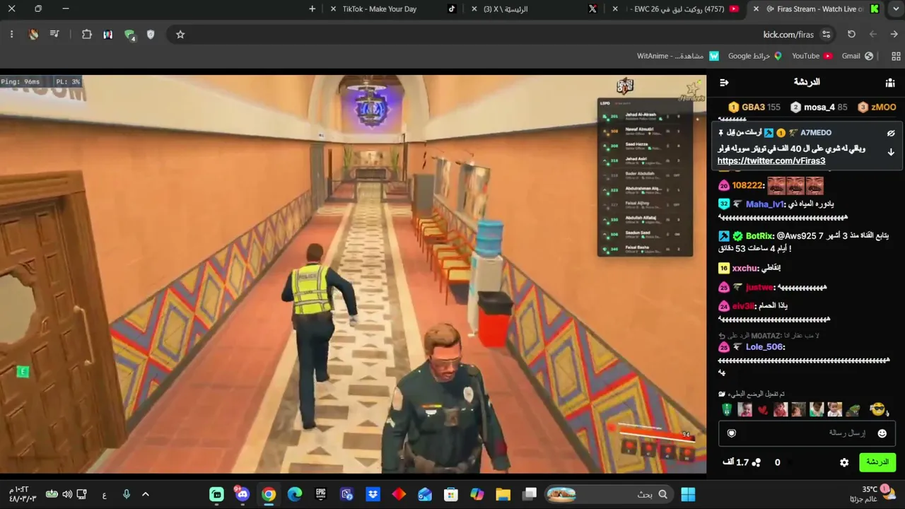
Task: Hide the pinned message in chat
Action: pyautogui.click(x=891, y=133)
